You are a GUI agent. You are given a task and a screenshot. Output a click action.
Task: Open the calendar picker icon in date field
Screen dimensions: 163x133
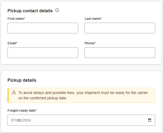(150, 120)
